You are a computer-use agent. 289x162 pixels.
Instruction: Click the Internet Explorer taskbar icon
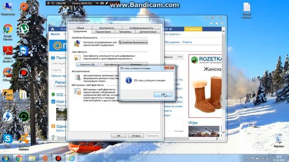(x=71, y=158)
